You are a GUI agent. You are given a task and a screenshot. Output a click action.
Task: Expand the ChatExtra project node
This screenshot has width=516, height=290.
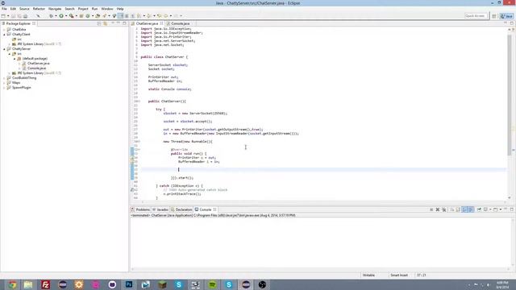[4, 30]
